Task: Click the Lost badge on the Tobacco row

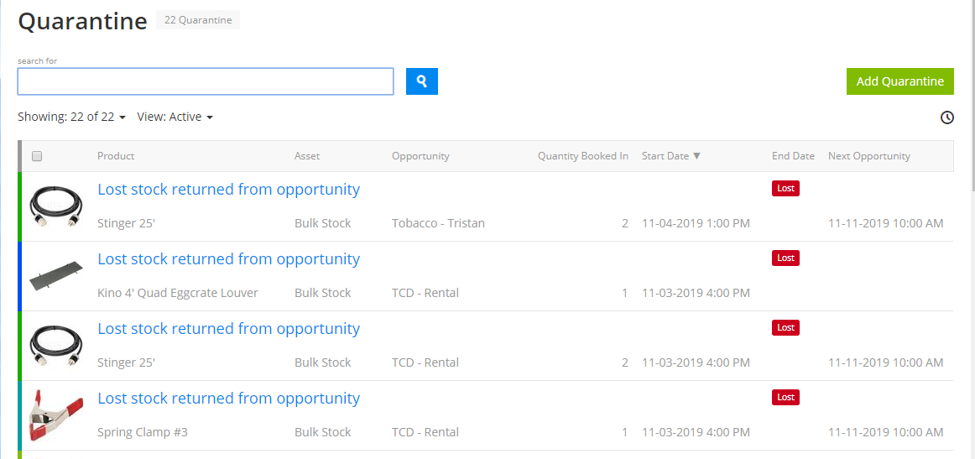Action: 785,189
